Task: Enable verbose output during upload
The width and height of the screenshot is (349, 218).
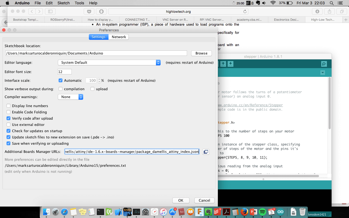Action: (92, 89)
